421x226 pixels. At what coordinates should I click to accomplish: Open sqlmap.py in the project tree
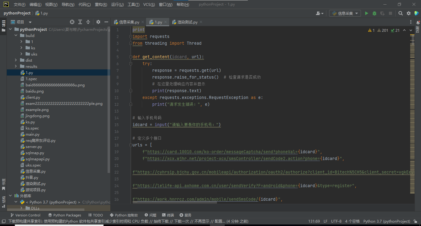35,153
